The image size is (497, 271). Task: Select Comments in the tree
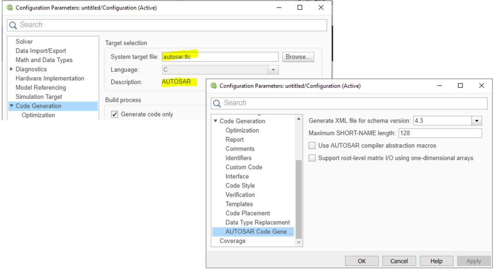point(240,149)
